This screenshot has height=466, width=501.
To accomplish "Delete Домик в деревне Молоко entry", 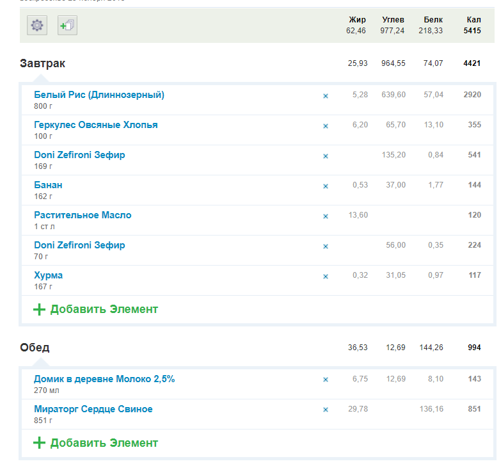I will pyautogui.click(x=325, y=380).
